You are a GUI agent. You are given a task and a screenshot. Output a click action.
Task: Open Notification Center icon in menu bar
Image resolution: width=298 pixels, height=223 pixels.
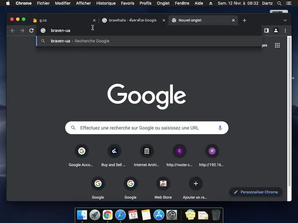pos(288,3)
